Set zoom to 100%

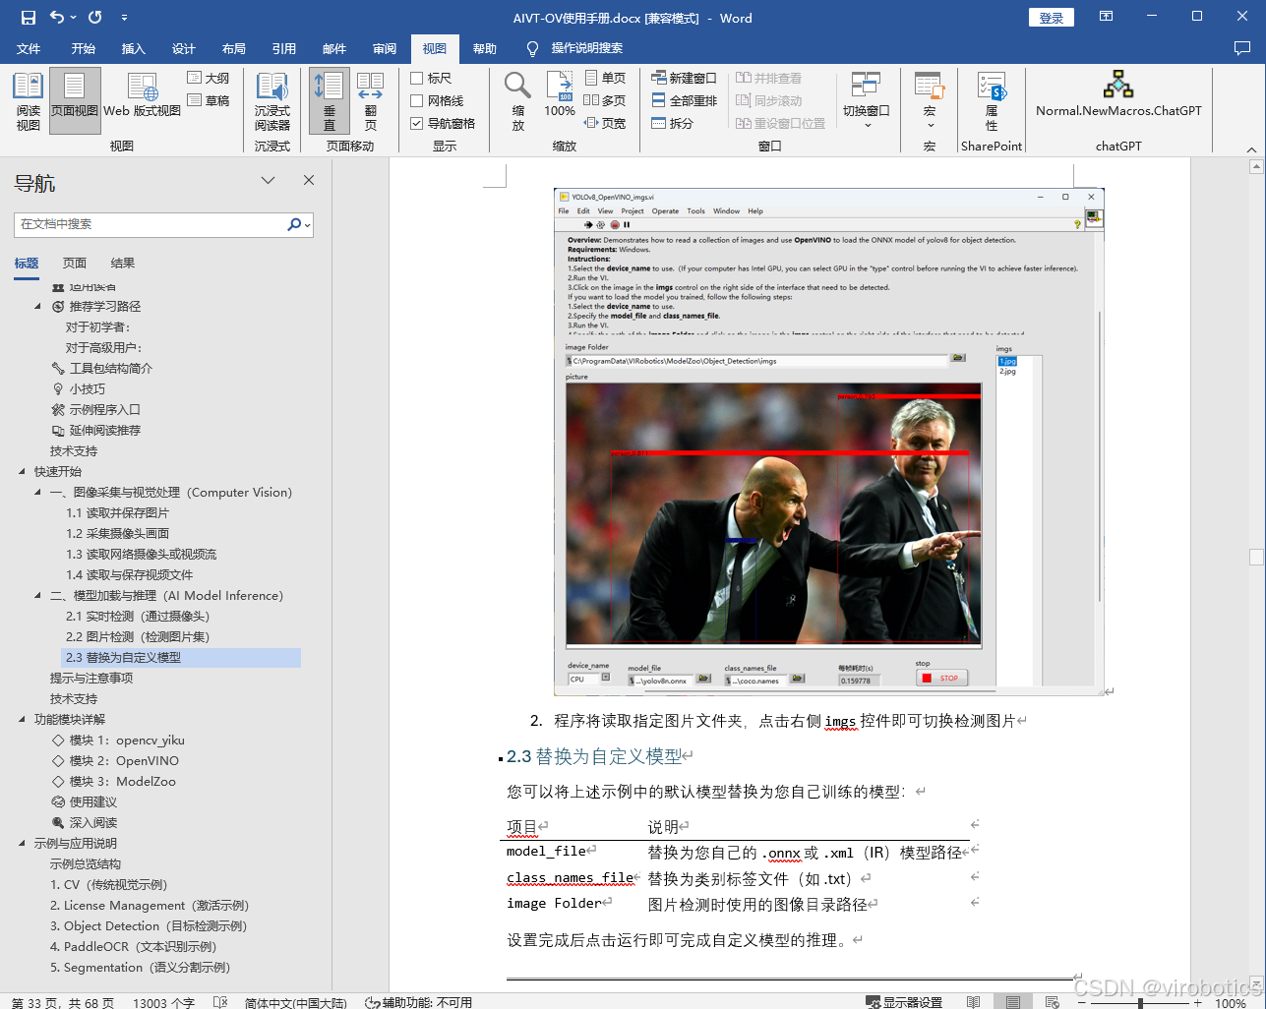tap(560, 94)
